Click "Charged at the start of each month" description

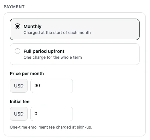click(x=57, y=33)
